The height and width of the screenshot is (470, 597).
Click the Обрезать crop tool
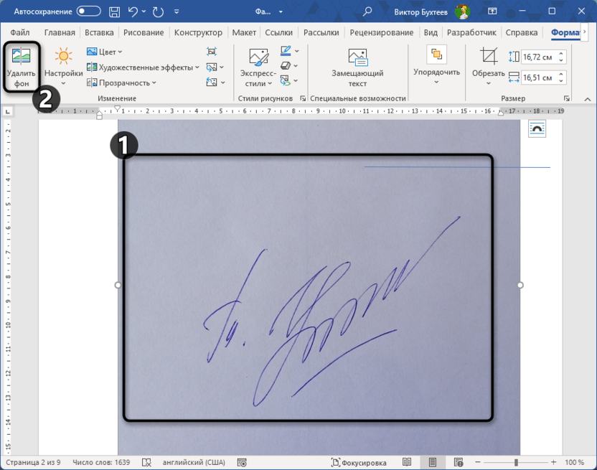(x=489, y=66)
